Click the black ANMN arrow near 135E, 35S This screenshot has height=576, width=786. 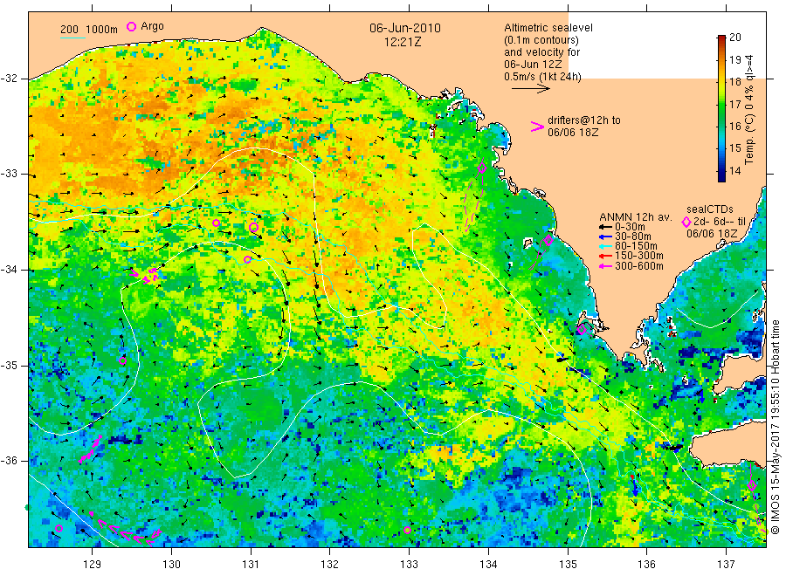click(x=563, y=358)
